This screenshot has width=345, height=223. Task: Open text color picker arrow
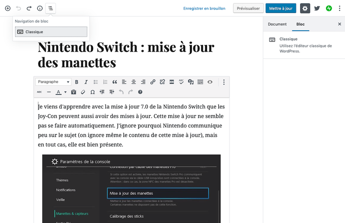[66, 92]
